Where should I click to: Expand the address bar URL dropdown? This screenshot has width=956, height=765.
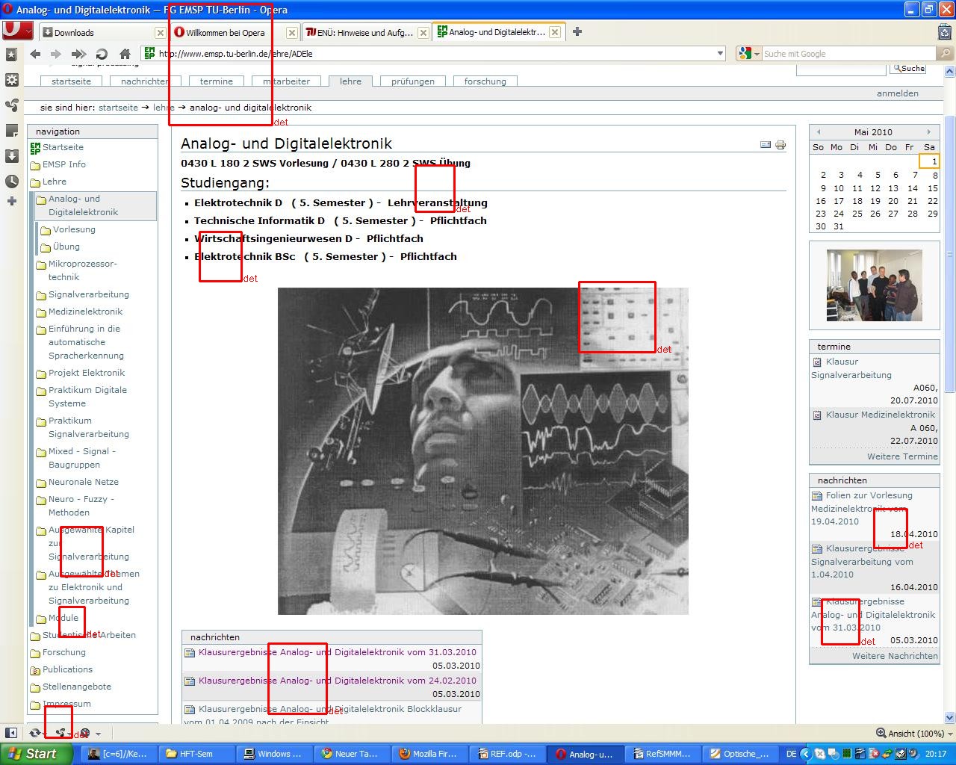720,54
